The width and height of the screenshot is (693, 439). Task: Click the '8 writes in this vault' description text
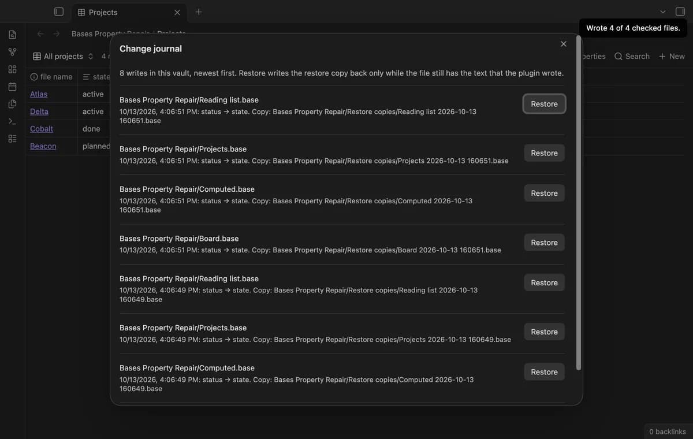341,73
